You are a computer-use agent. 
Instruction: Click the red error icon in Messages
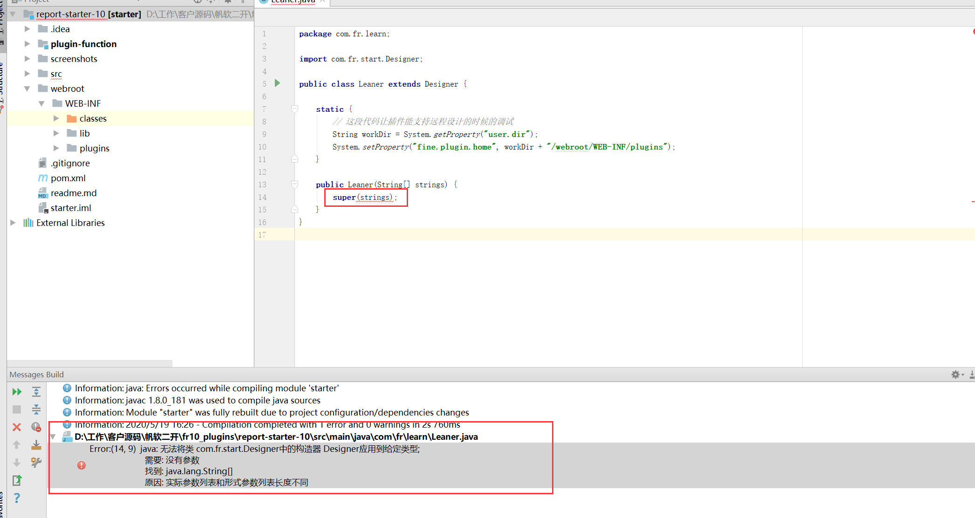pos(82,465)
